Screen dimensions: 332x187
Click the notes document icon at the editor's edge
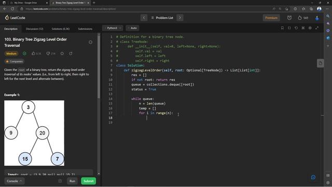321,63
